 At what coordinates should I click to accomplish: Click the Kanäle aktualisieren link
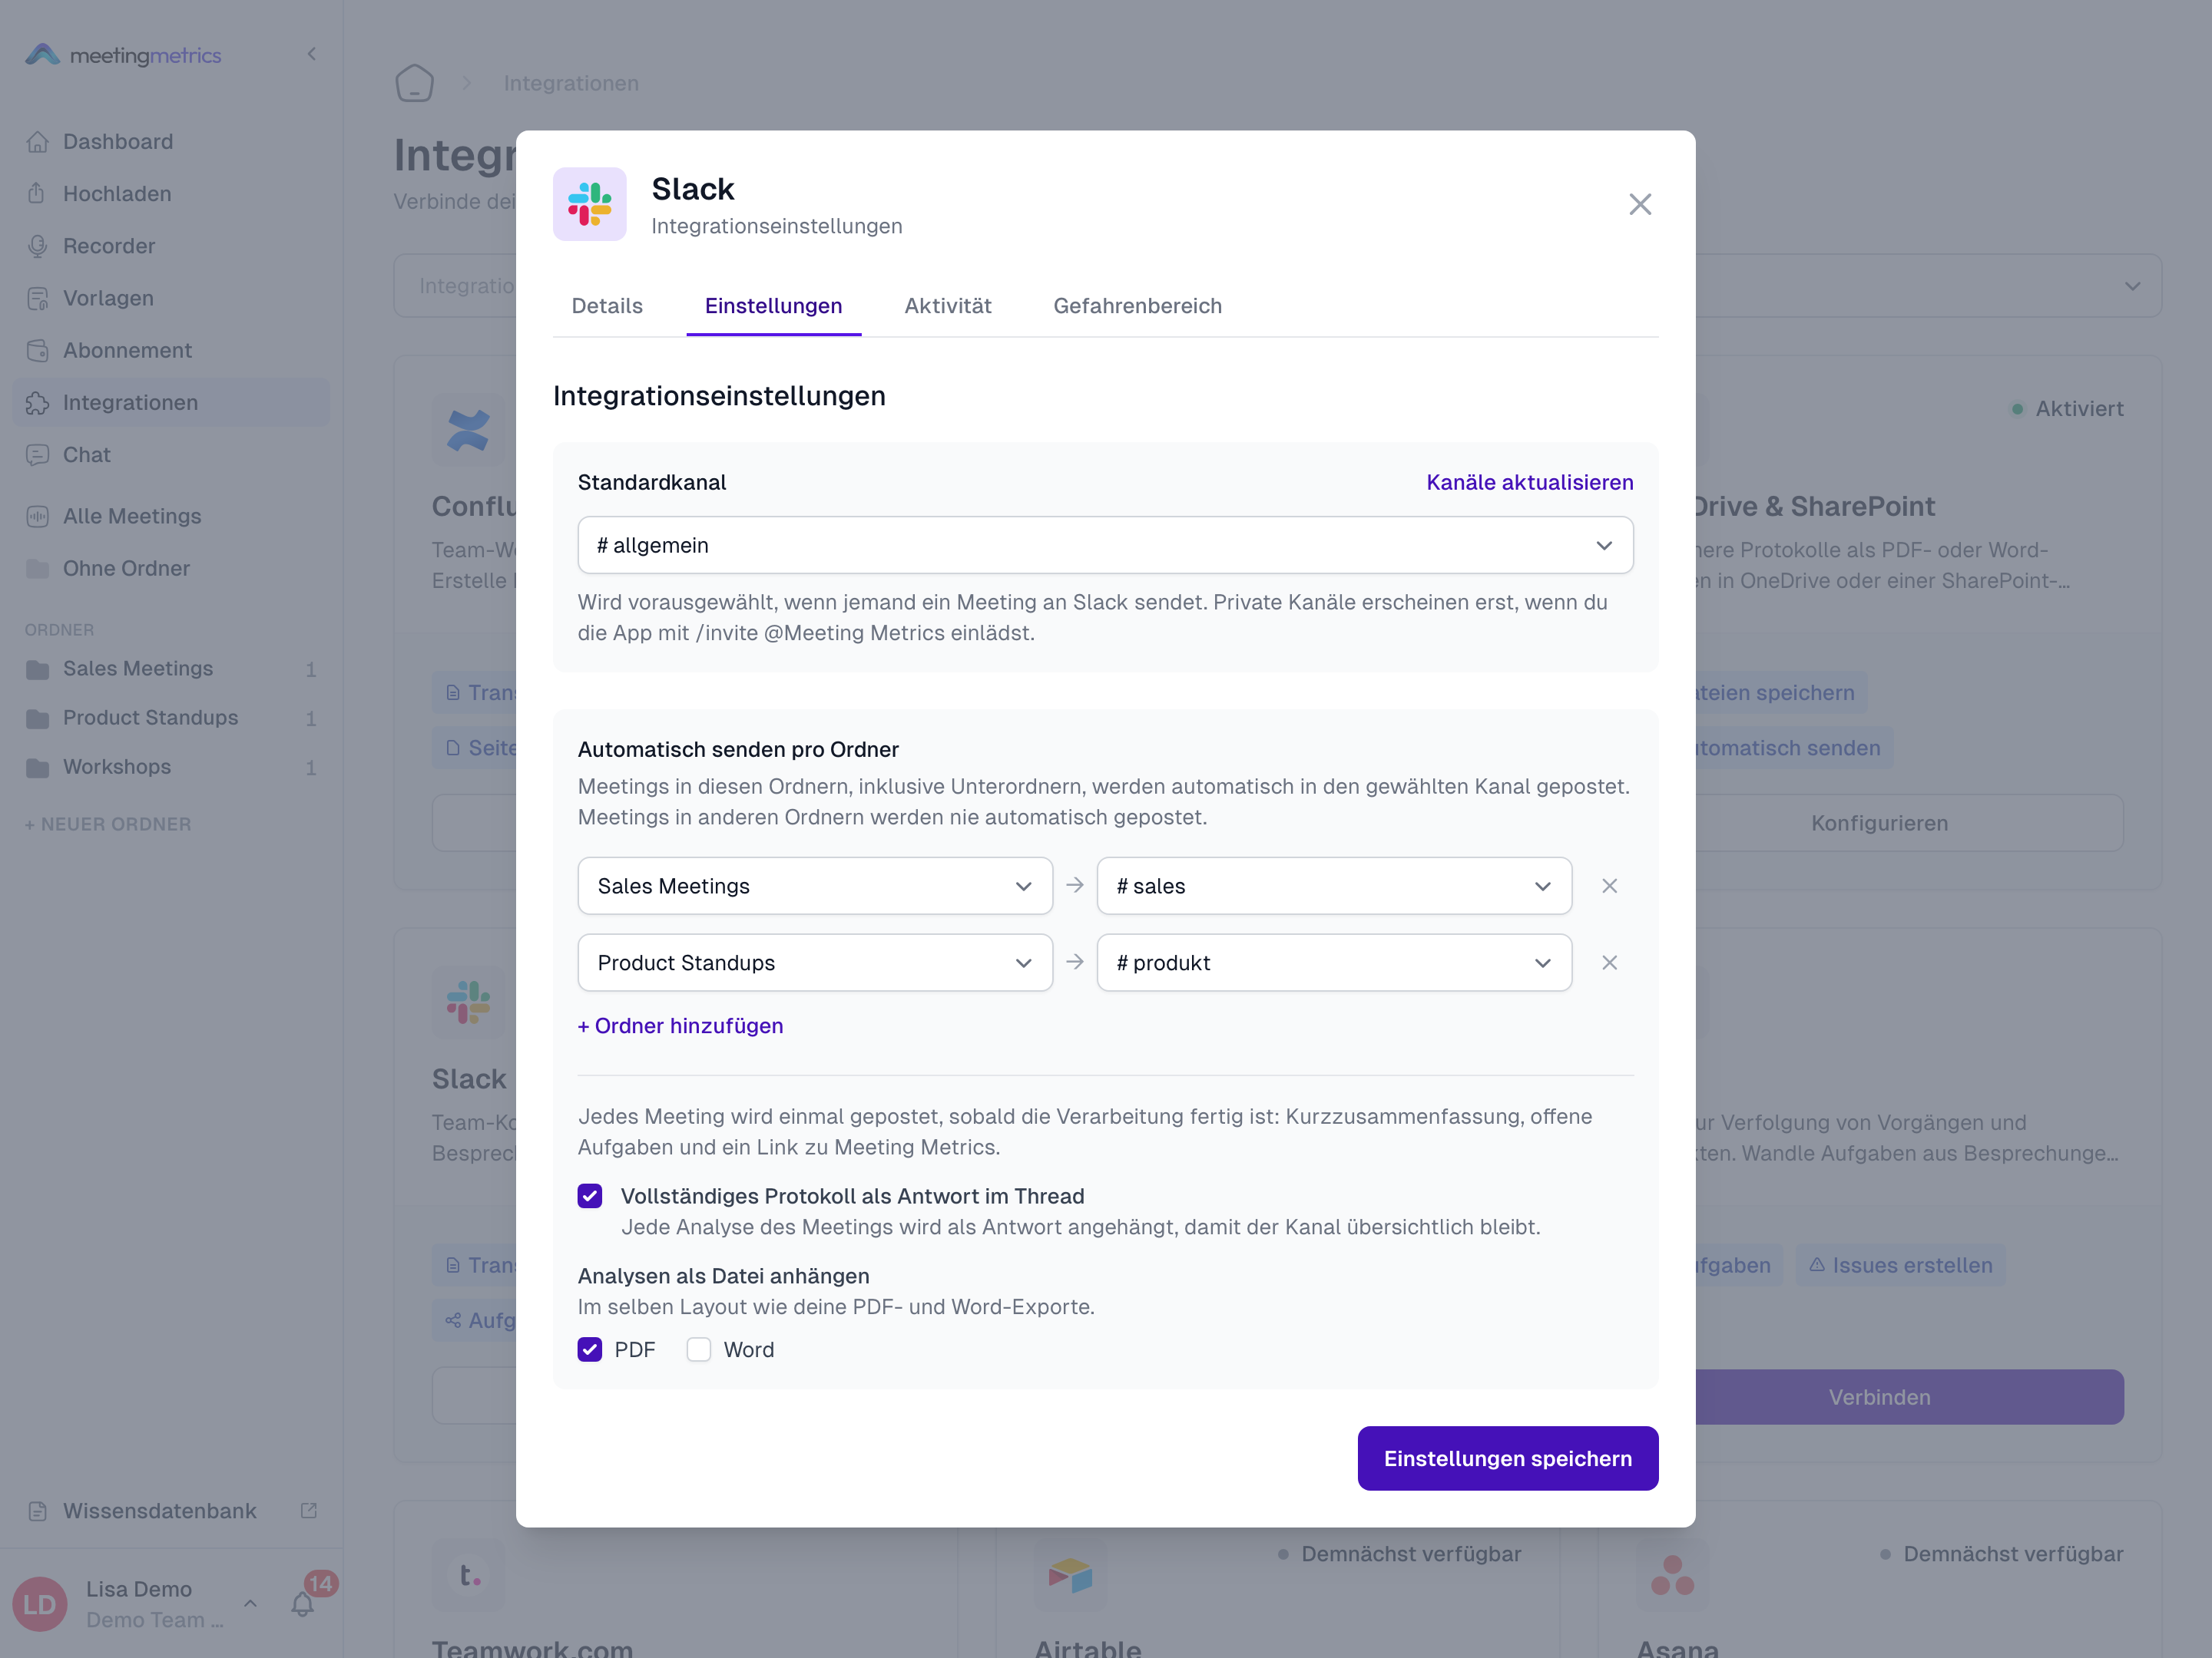[1529, 482]
